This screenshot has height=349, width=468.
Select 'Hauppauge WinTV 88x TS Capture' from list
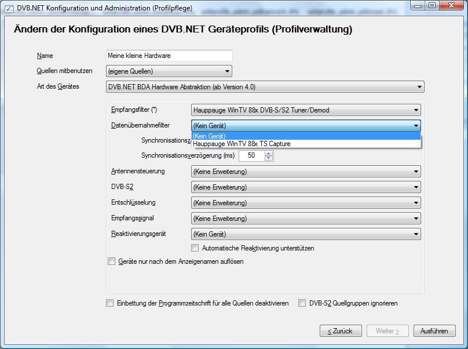[x=242, y=144]
